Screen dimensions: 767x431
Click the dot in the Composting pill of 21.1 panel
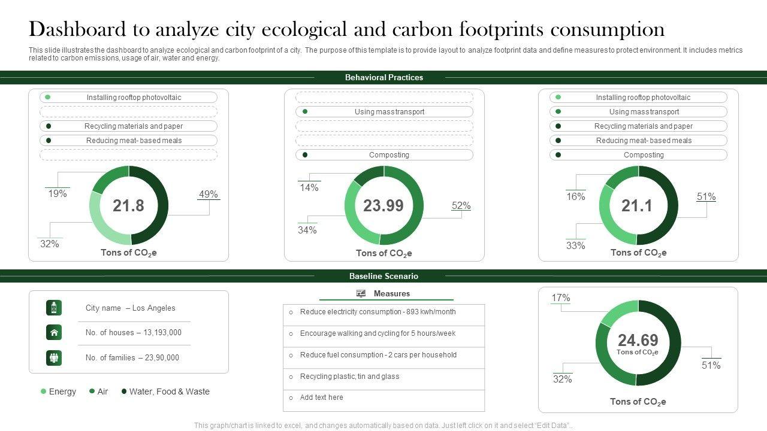[558, 155]
